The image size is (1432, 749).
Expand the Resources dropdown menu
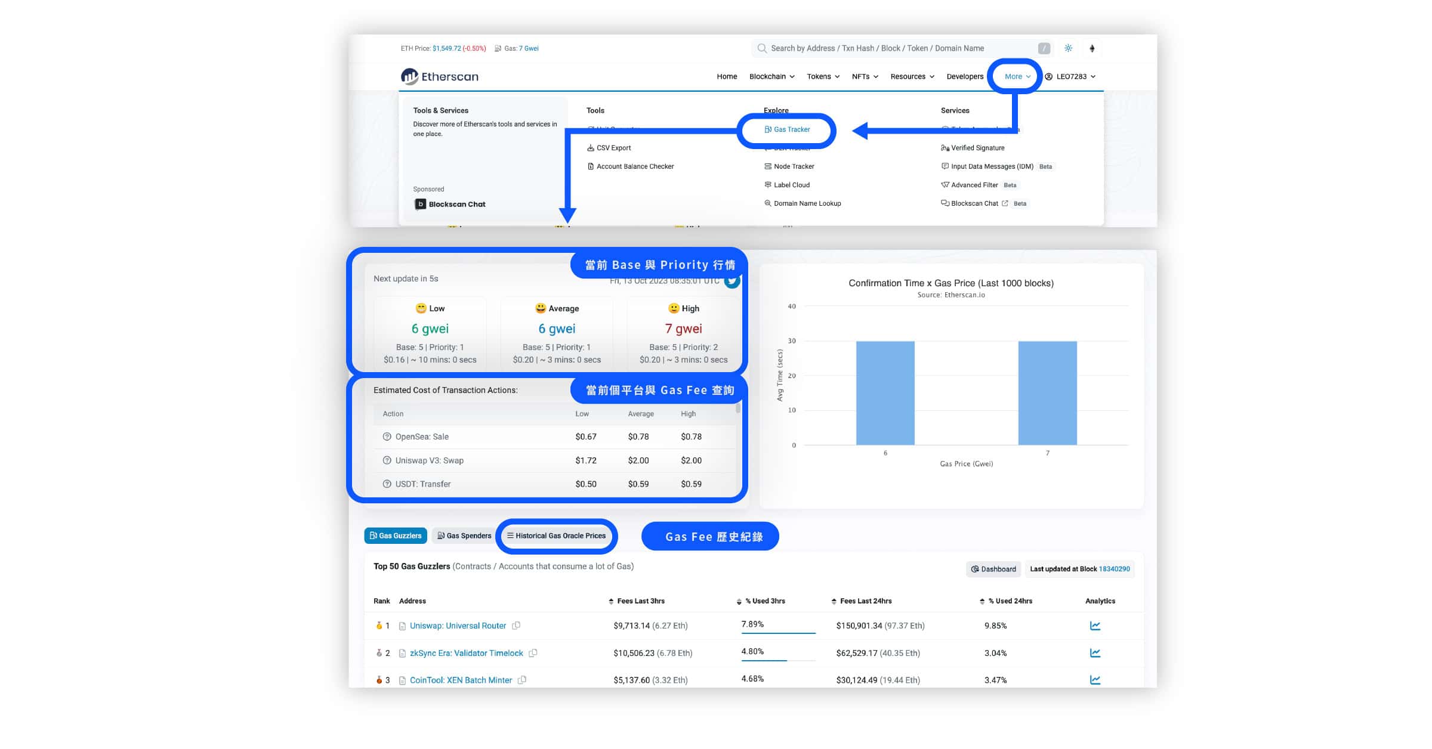click(912, 76)
